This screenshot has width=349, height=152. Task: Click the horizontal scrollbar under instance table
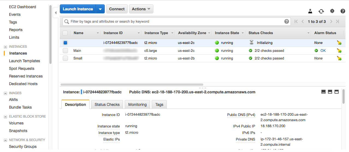click(x=132, y=85)
